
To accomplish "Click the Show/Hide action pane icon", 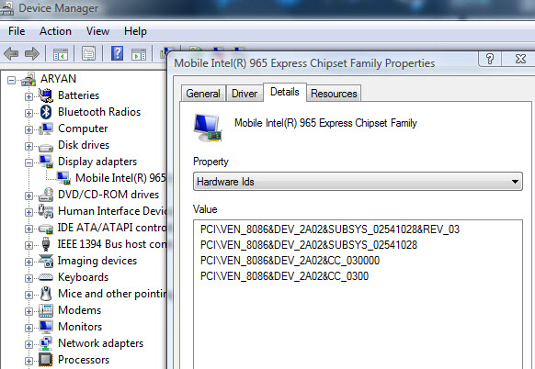I will [139, 54].
